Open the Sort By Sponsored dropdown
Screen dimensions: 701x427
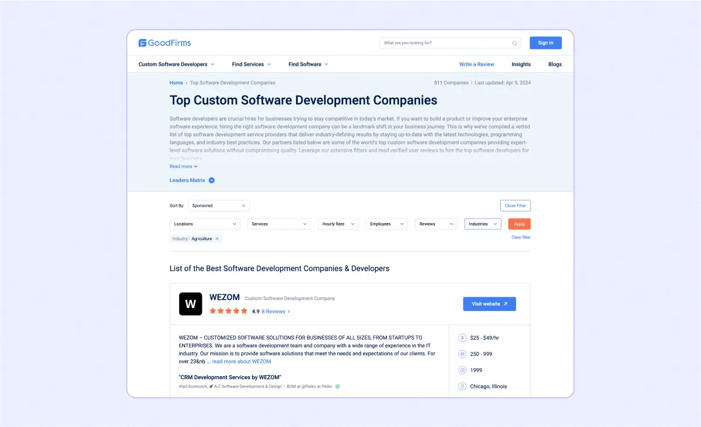tap(219, 206)
